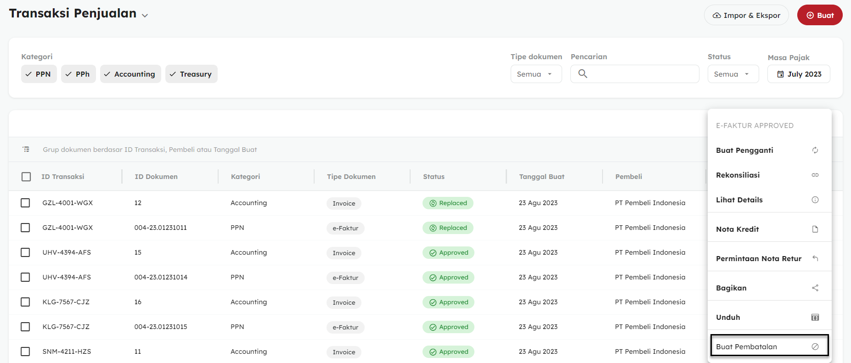Screen dimensions: 851x363
Task: Check the box for document 004-23.01231011
Action: pyautogui.click(x=25, y=228)
